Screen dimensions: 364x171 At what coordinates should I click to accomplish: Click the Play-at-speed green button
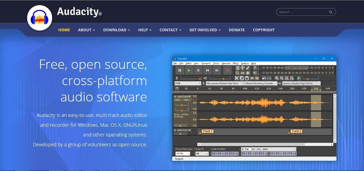pos(299,78)
